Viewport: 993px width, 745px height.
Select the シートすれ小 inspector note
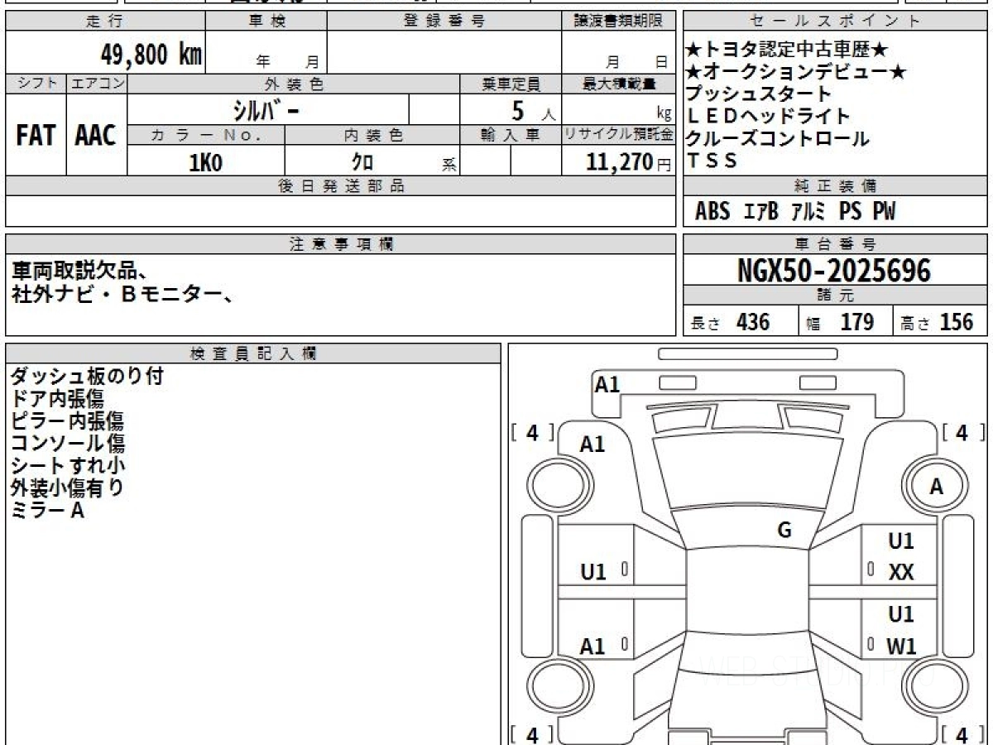point(68,466)
